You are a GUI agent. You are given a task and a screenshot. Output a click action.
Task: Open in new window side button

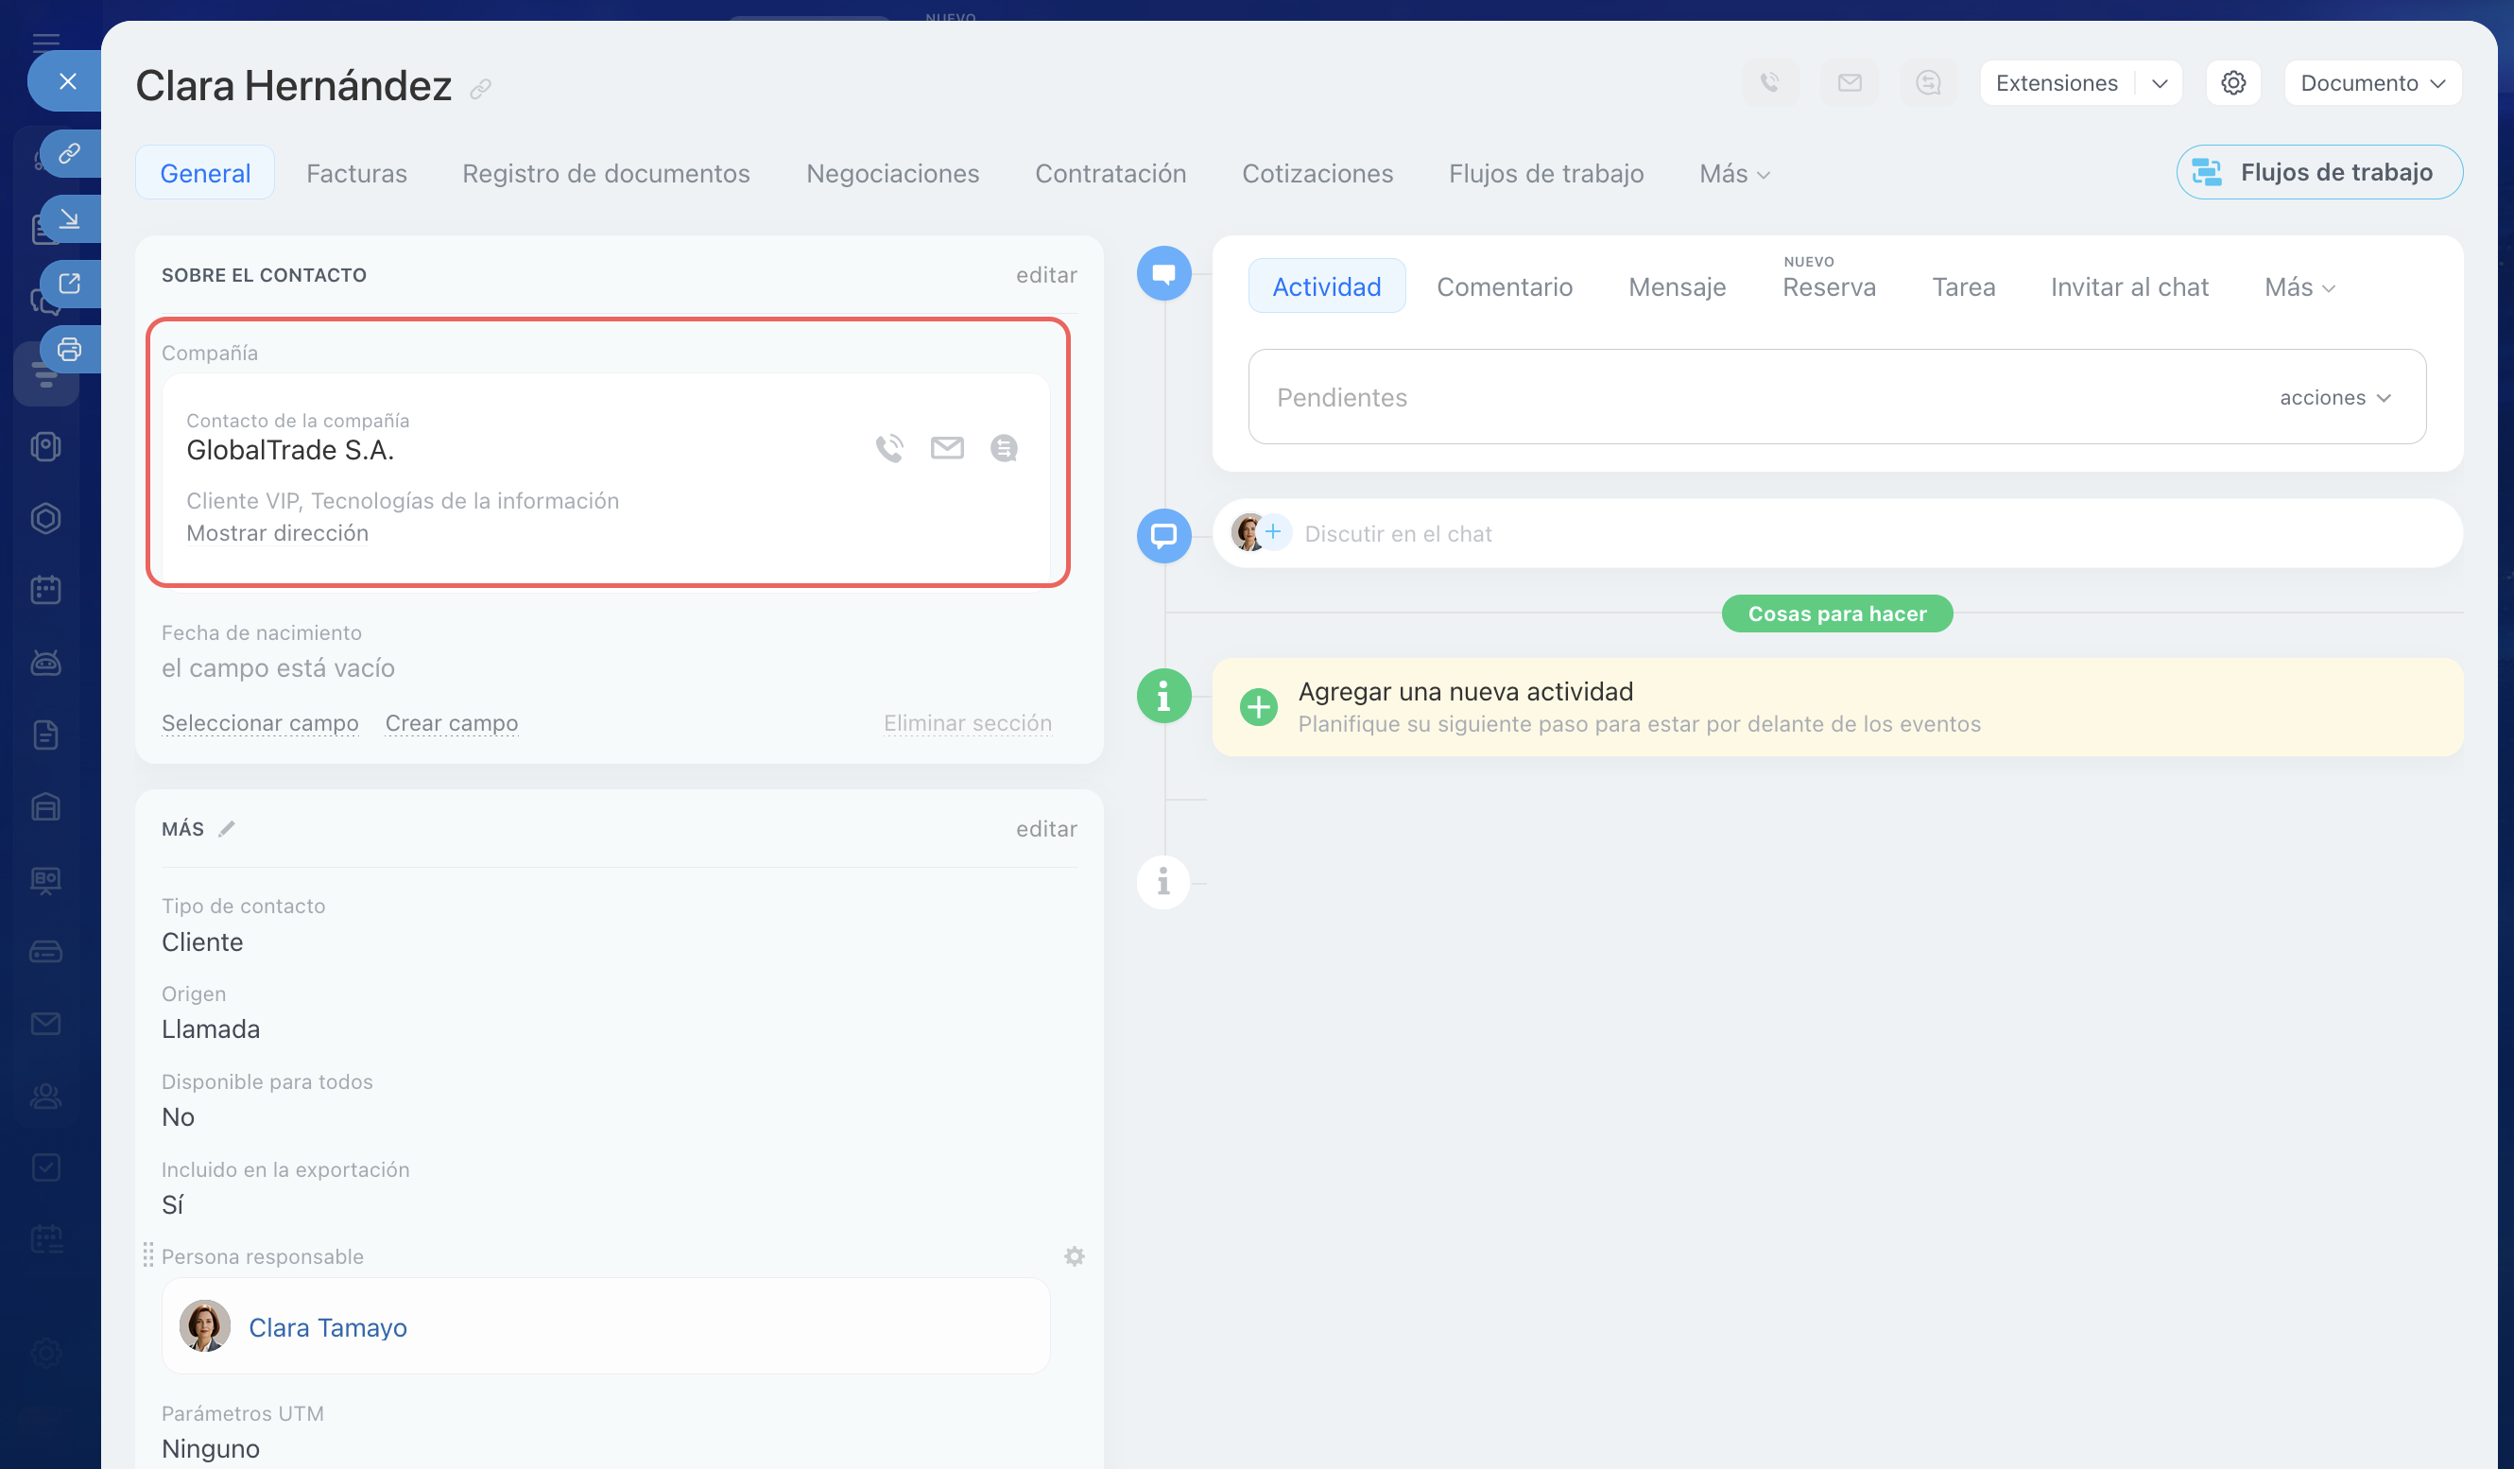click(69, 285)
